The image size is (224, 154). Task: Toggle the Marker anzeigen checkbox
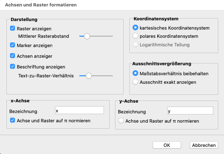(13, 45)
